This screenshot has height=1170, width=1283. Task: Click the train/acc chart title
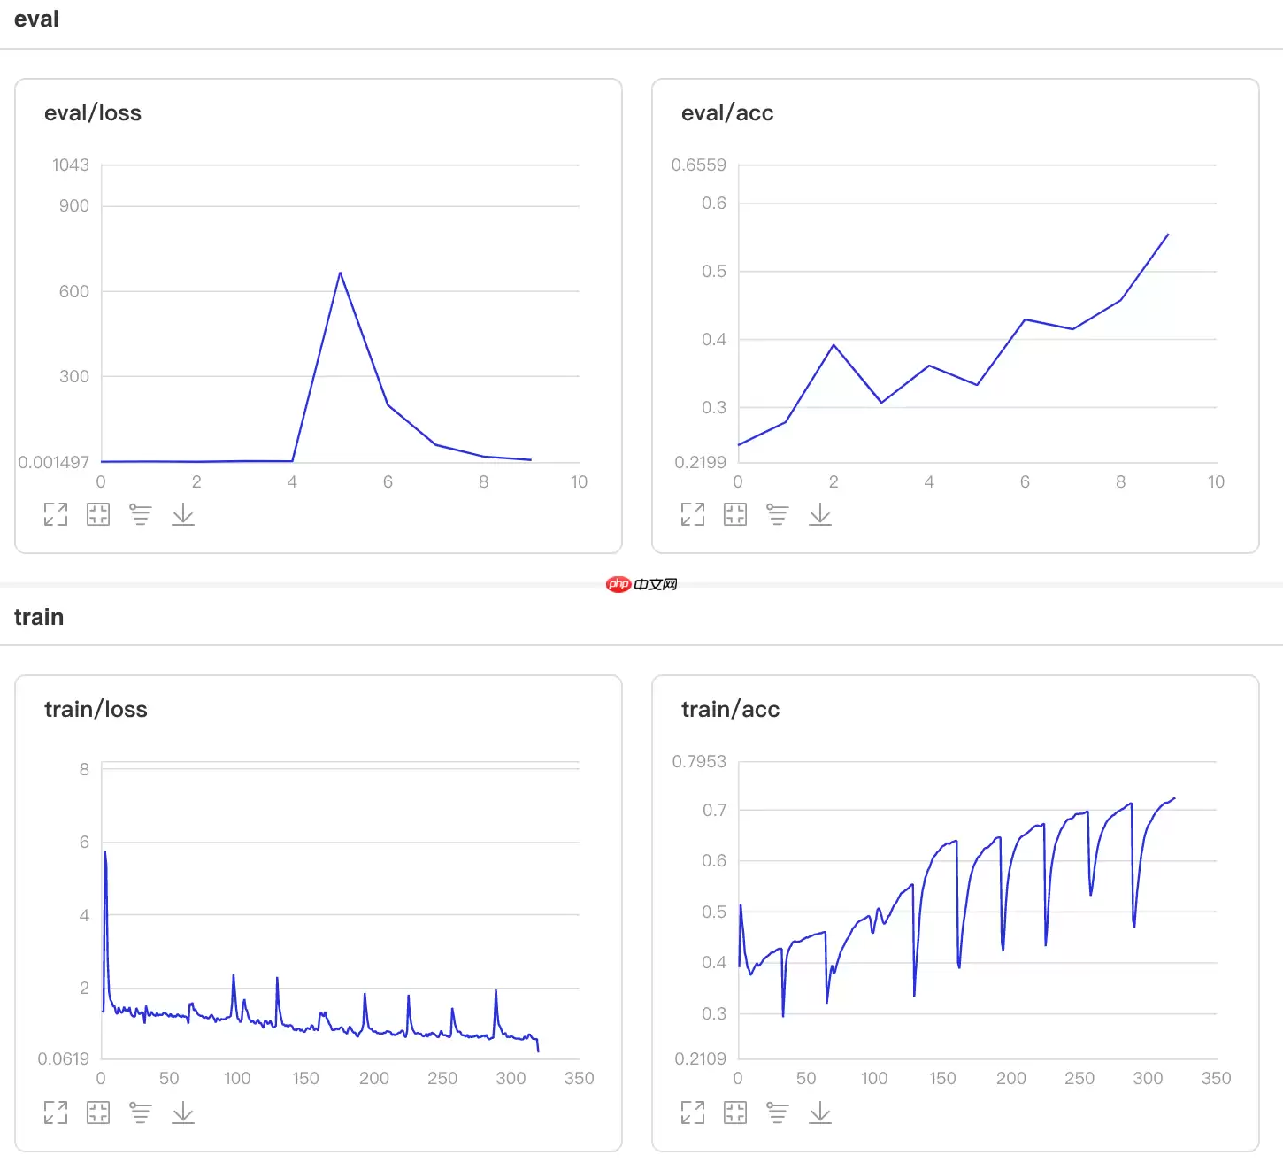coord(730,709)
